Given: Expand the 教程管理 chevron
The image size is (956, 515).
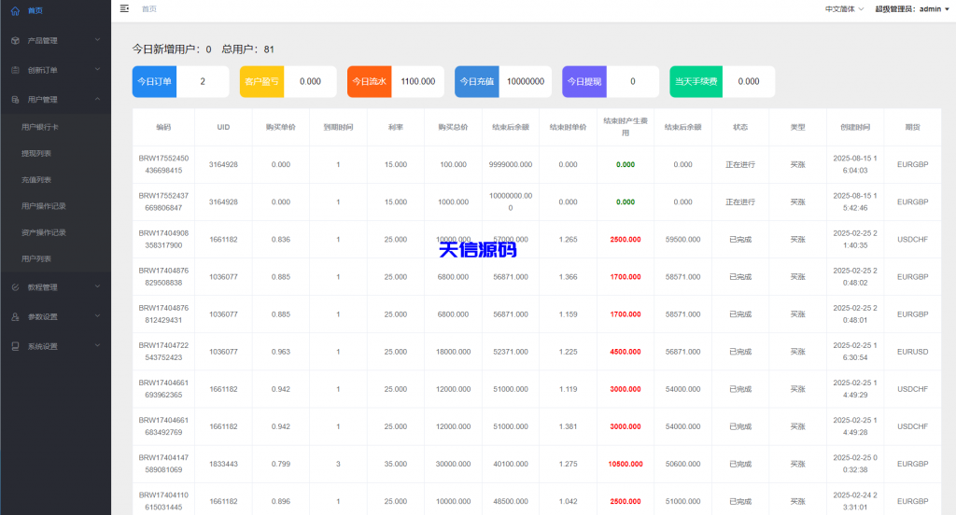Looking at the screenshot, I should [x=97, y=287].
